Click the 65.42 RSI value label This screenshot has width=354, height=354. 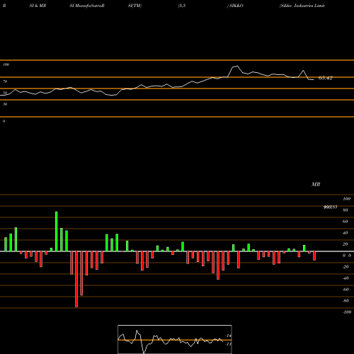pos(326,78)
